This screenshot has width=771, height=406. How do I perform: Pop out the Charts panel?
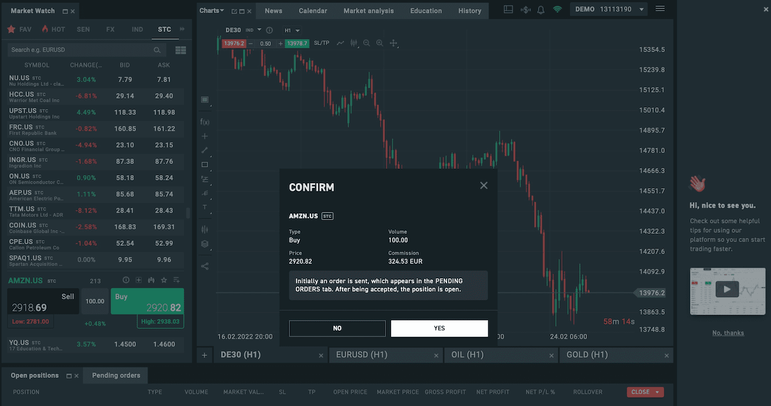(235, 11)
